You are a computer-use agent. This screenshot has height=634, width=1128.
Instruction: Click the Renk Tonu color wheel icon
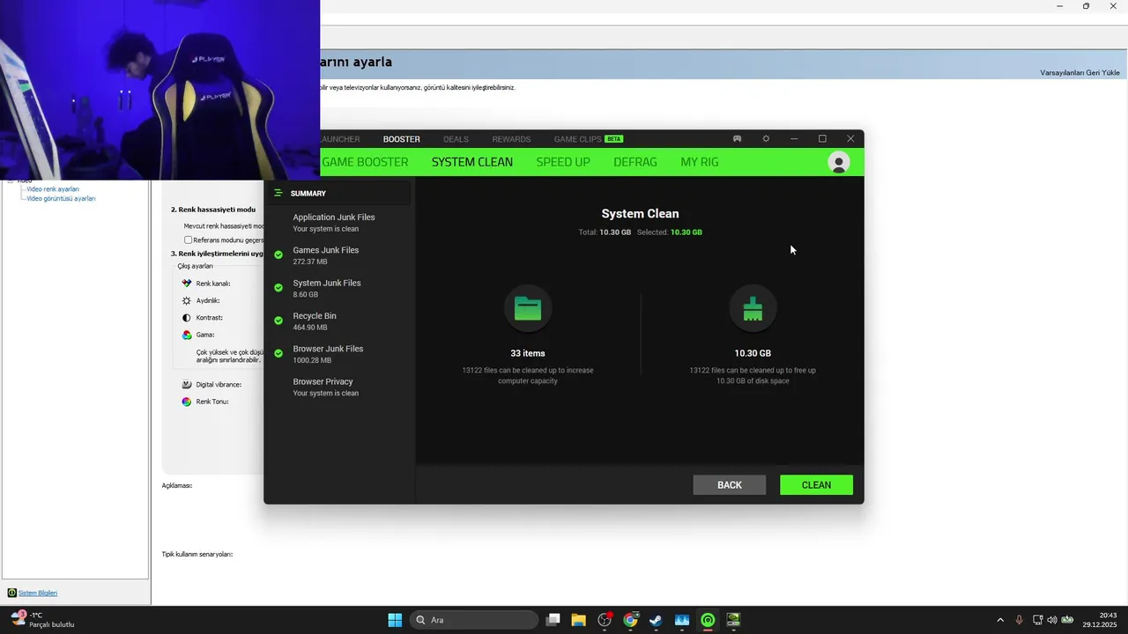(x=187, y=402)
